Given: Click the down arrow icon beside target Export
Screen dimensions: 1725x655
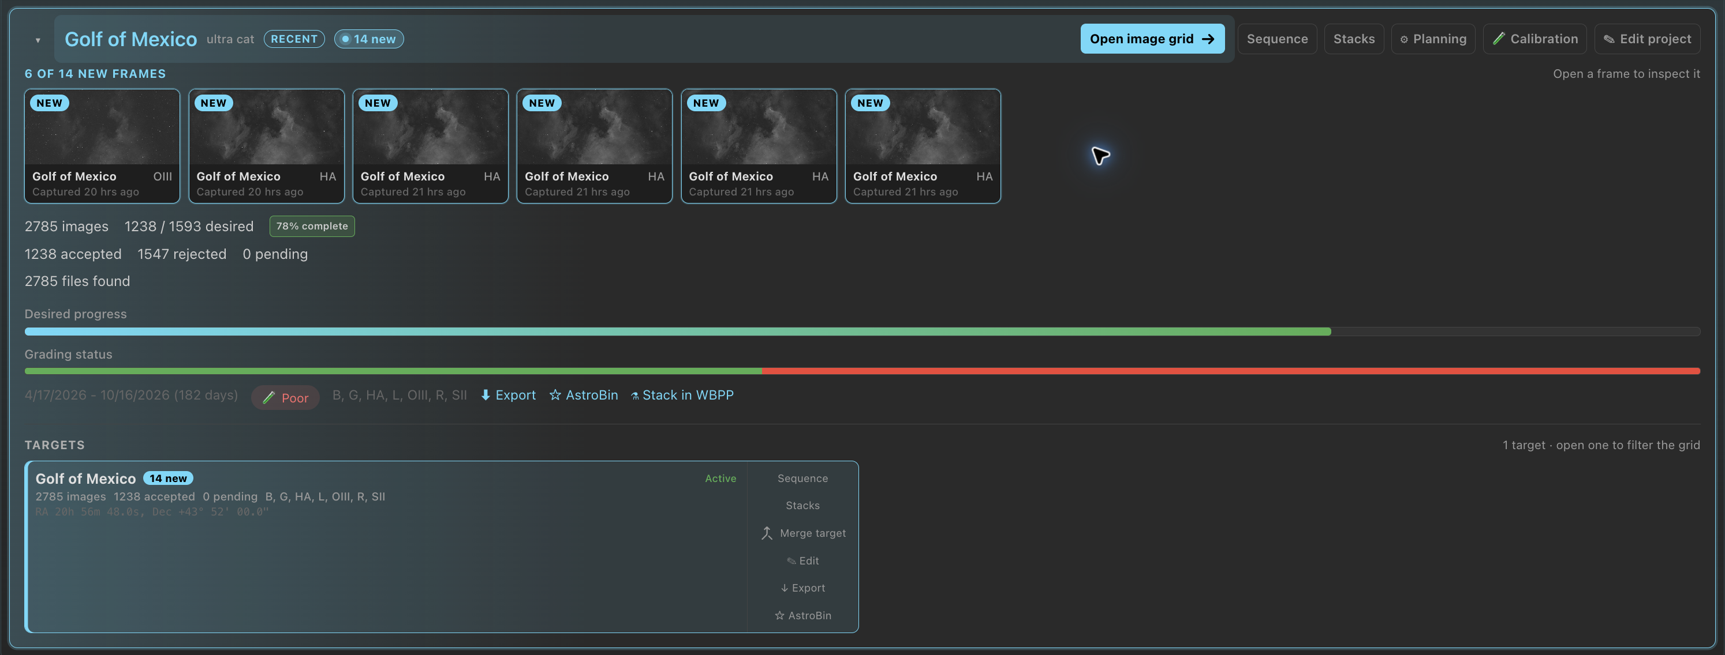Looking at the screenshot, I should coord(784,588).
